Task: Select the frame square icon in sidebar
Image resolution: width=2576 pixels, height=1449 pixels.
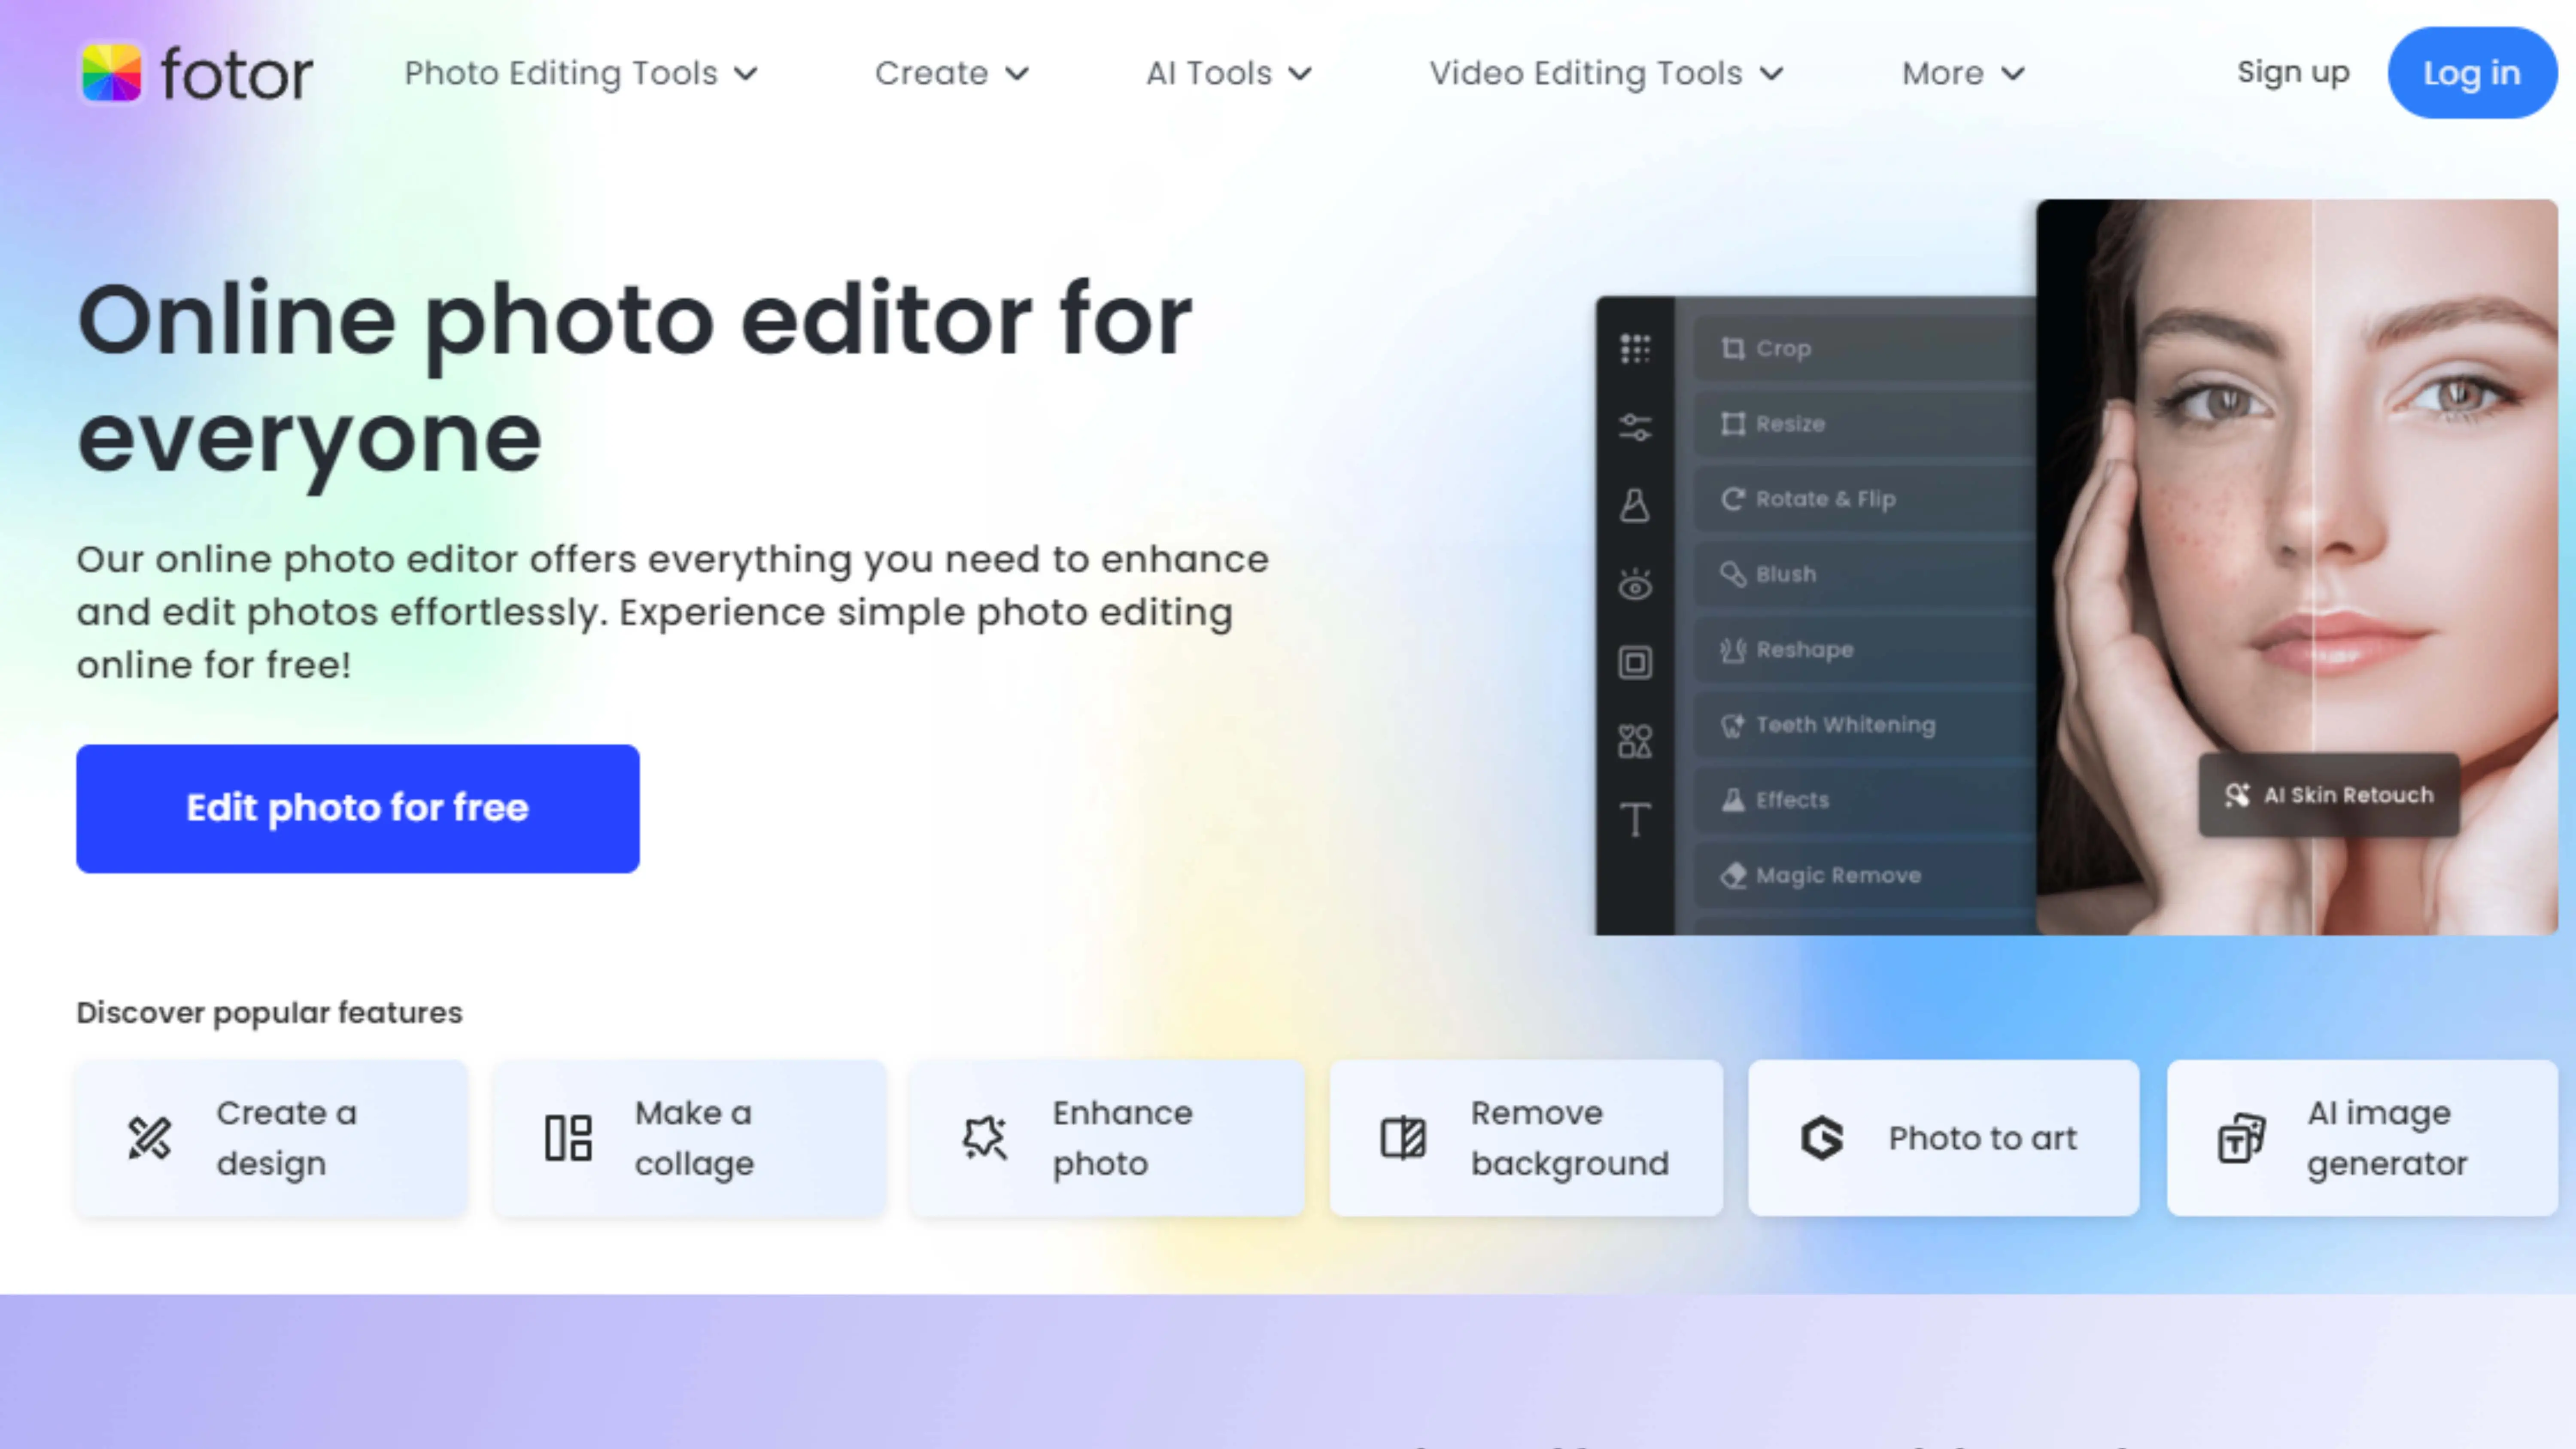Action: (1635, 662)
